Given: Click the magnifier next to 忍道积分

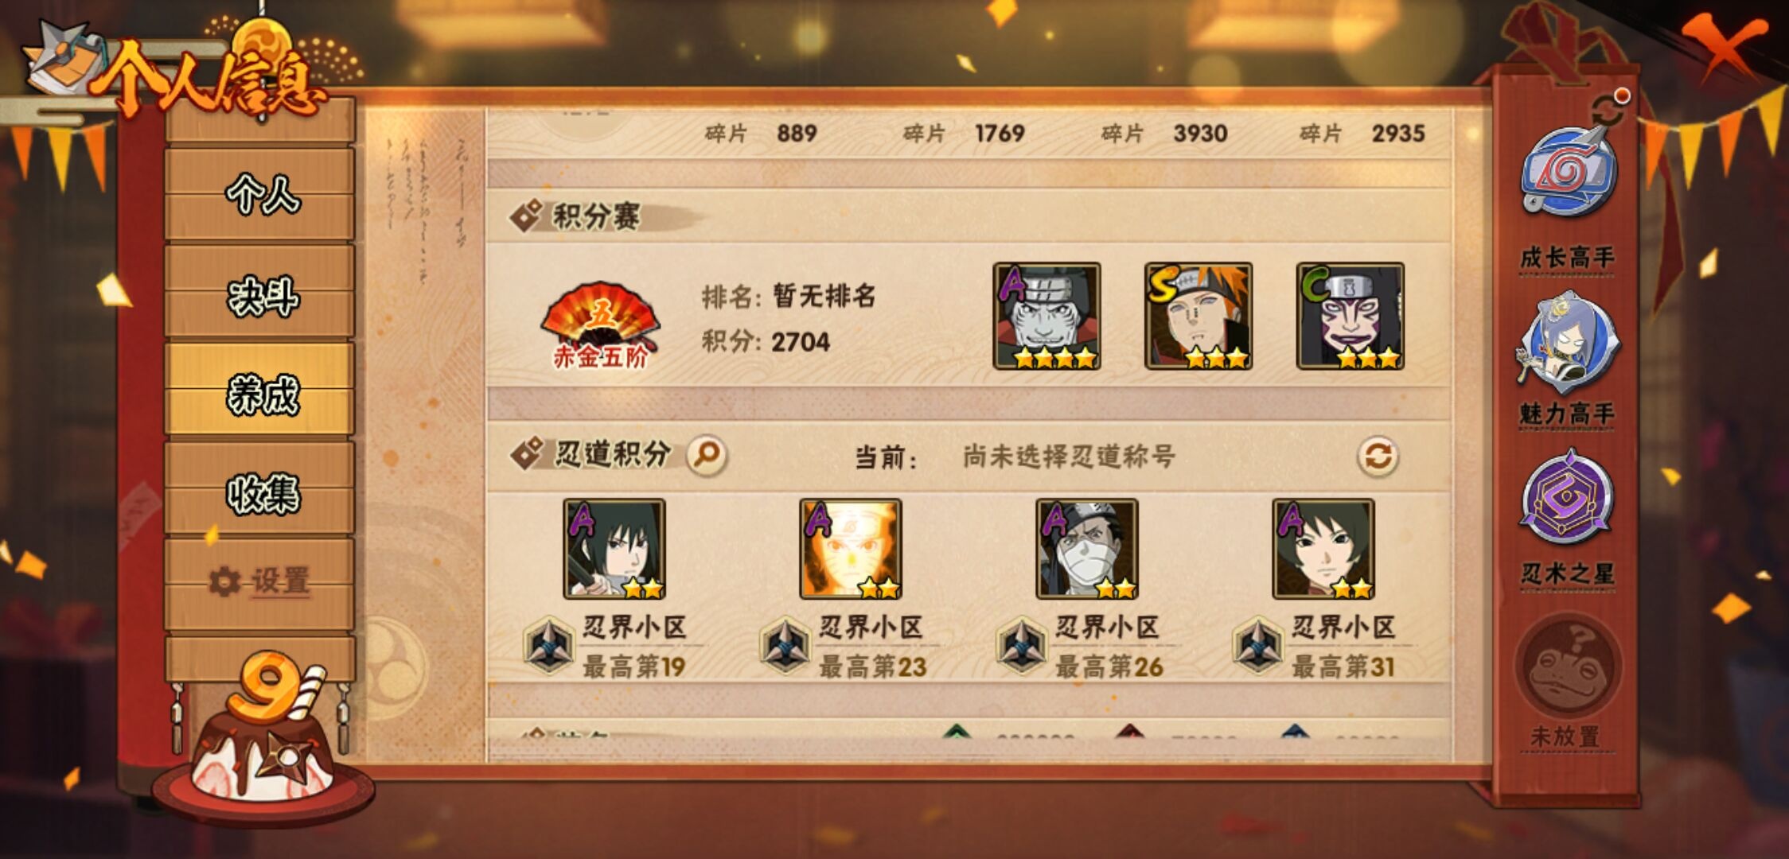Looking at the screenshot, I should coord(707,456).
